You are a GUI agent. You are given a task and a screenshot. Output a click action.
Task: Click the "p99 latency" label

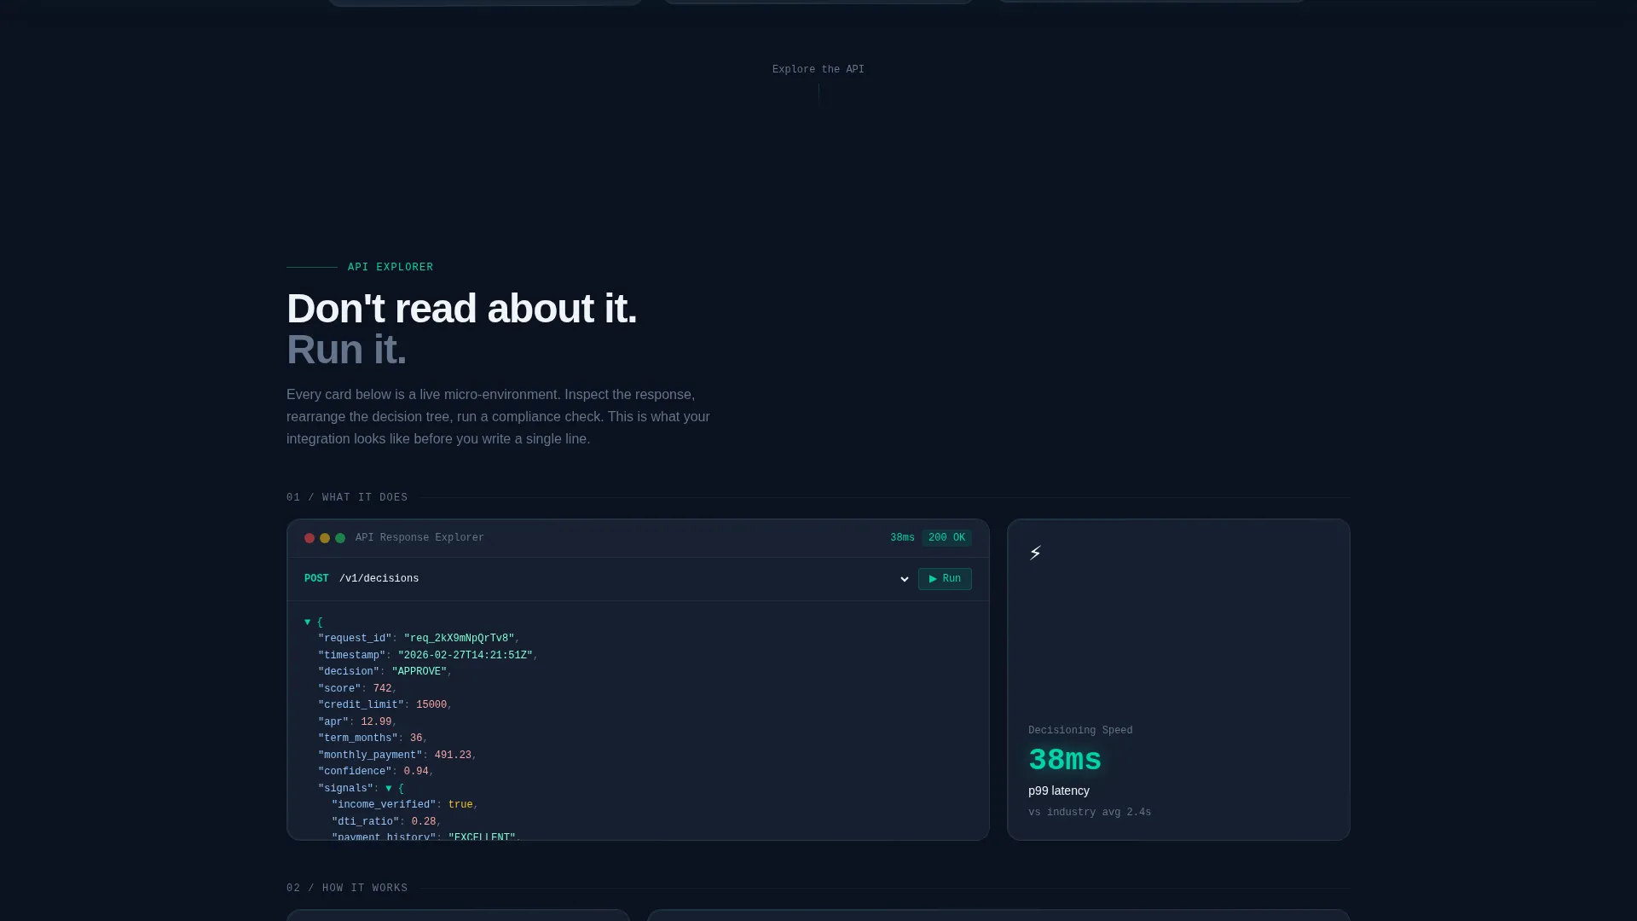coord(1059,791)
